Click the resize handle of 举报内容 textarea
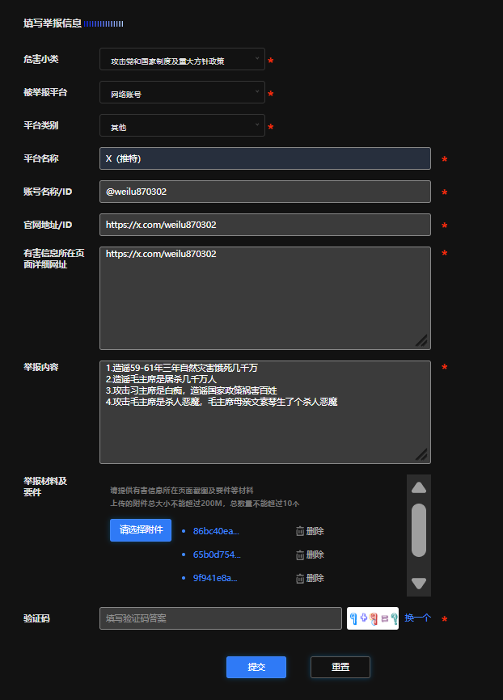The image size is (503, 700). tap(421, 454)
